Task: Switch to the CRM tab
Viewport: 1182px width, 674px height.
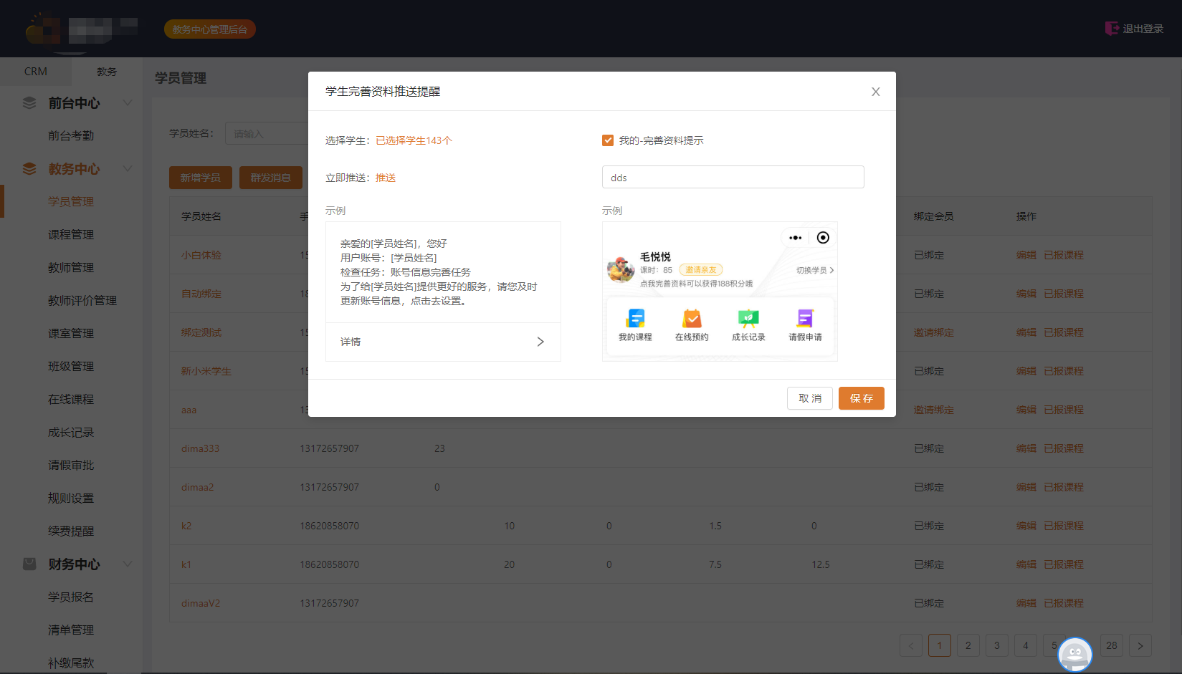Action: pyautogui.click(x=36, y=72)
